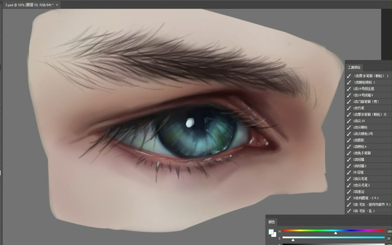Select the 1类尖 19 brush preset
The width and height of the screenshot is (392, 245).
(369, 121)
